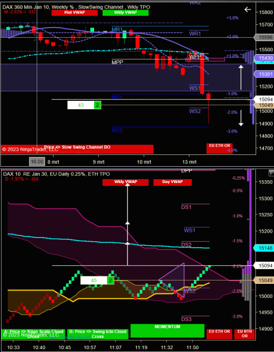Toggle the Day VWAP button
This screenshot has width=274, height=352.
point(173,182)
